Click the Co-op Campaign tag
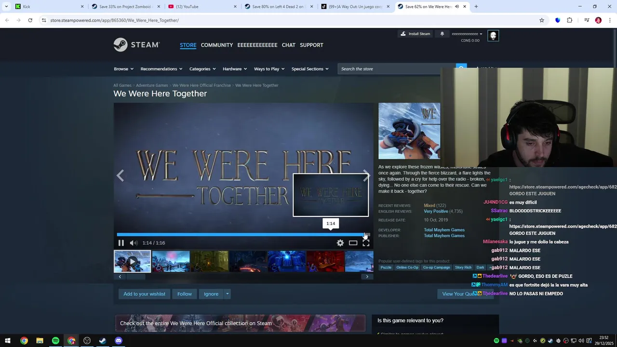 (x=437, y=267)
